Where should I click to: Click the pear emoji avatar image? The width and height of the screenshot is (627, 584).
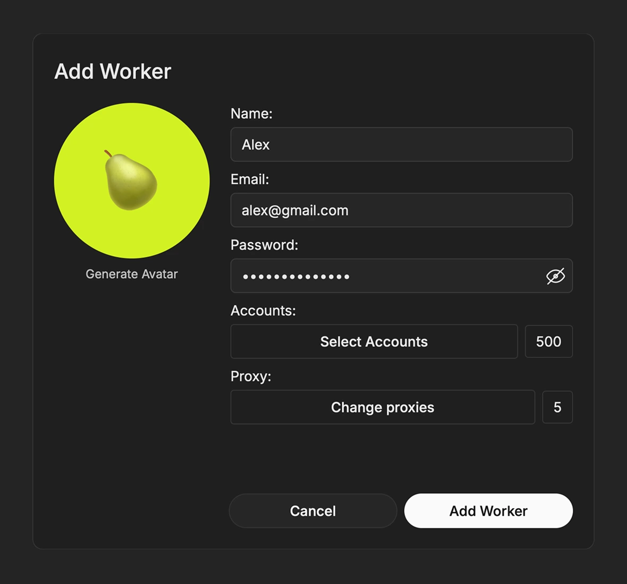[131, 180]
